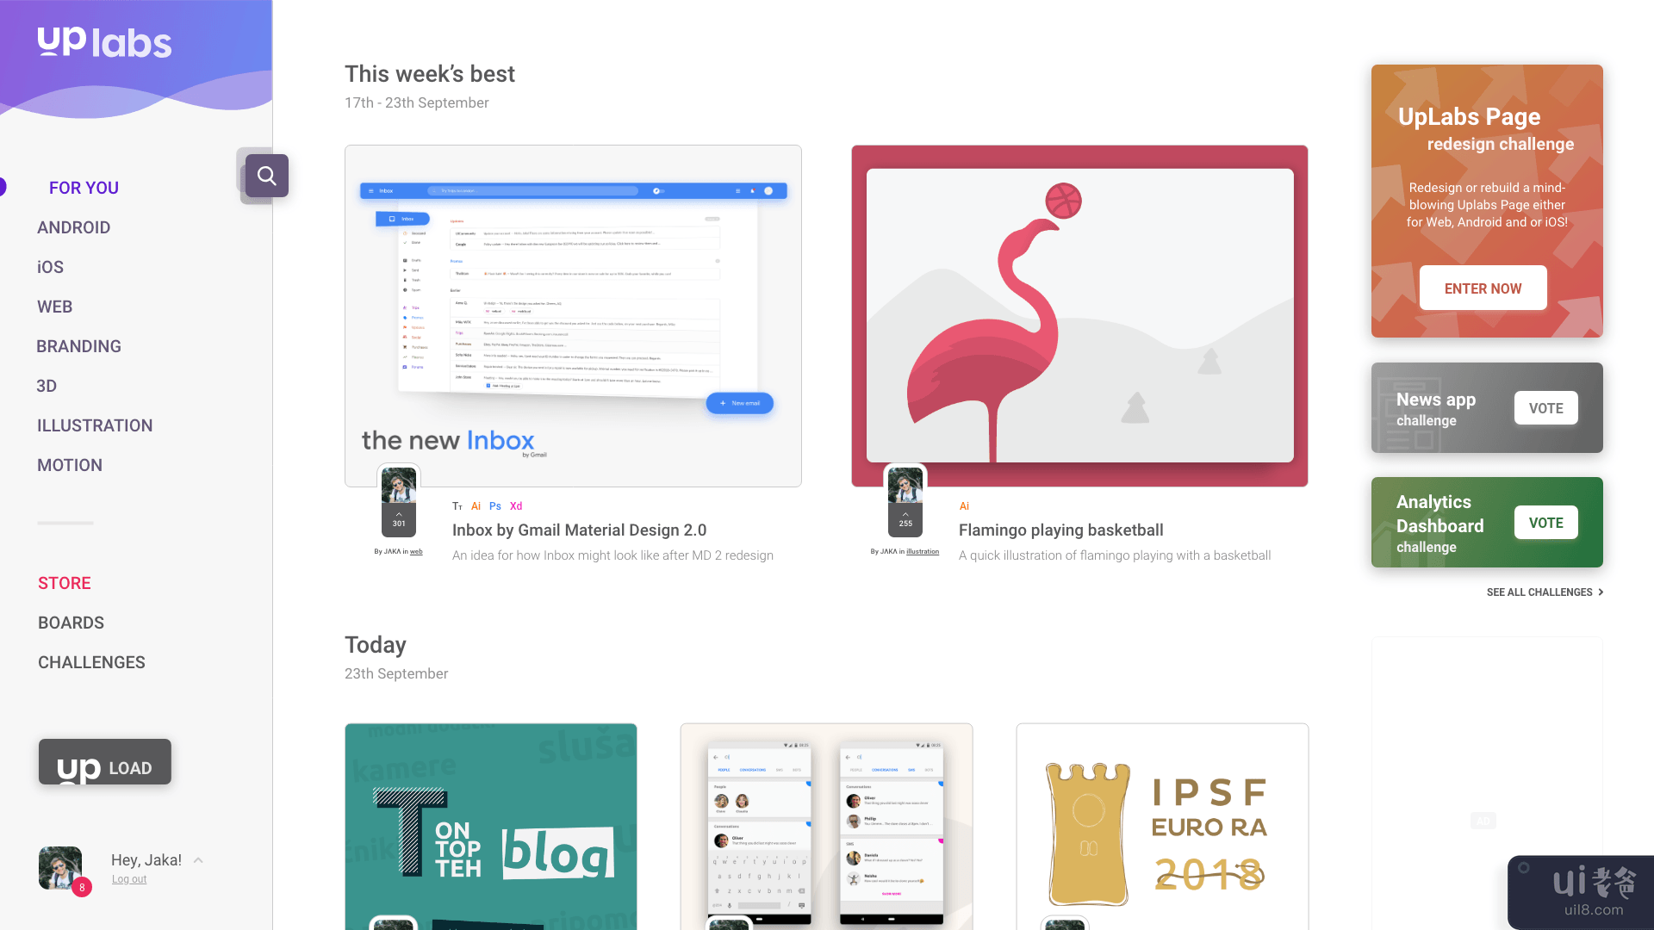Expand the STORE section in sidebar
Screen dimensions: 1654x930
(x=65, y=582)
